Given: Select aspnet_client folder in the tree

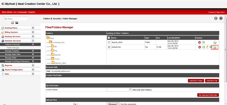Looking at the screenshot, I should pyautogui.click(x=61, y=63).
